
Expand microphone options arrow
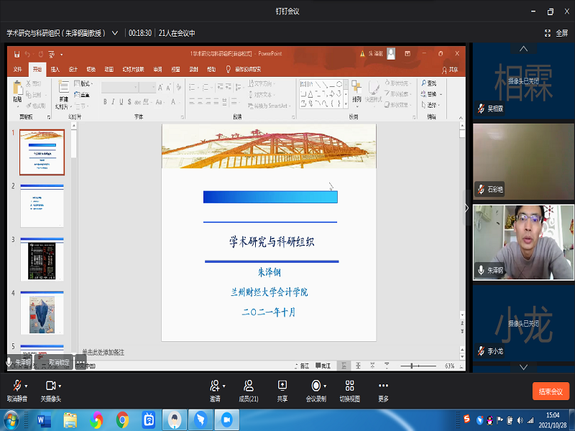(x=25, y=385)
